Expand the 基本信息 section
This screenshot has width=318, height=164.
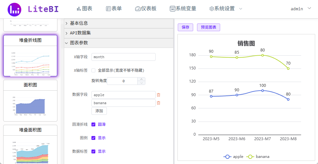[x=119, y=23]
